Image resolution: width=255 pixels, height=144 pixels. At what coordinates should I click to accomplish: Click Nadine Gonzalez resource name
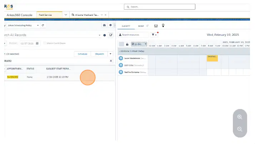(x=132, y=72)
